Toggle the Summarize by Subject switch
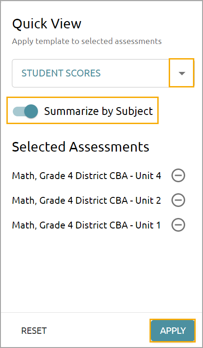Image resolution: width=203 pixels, height=348 pixels. click(x=25, y=111)
